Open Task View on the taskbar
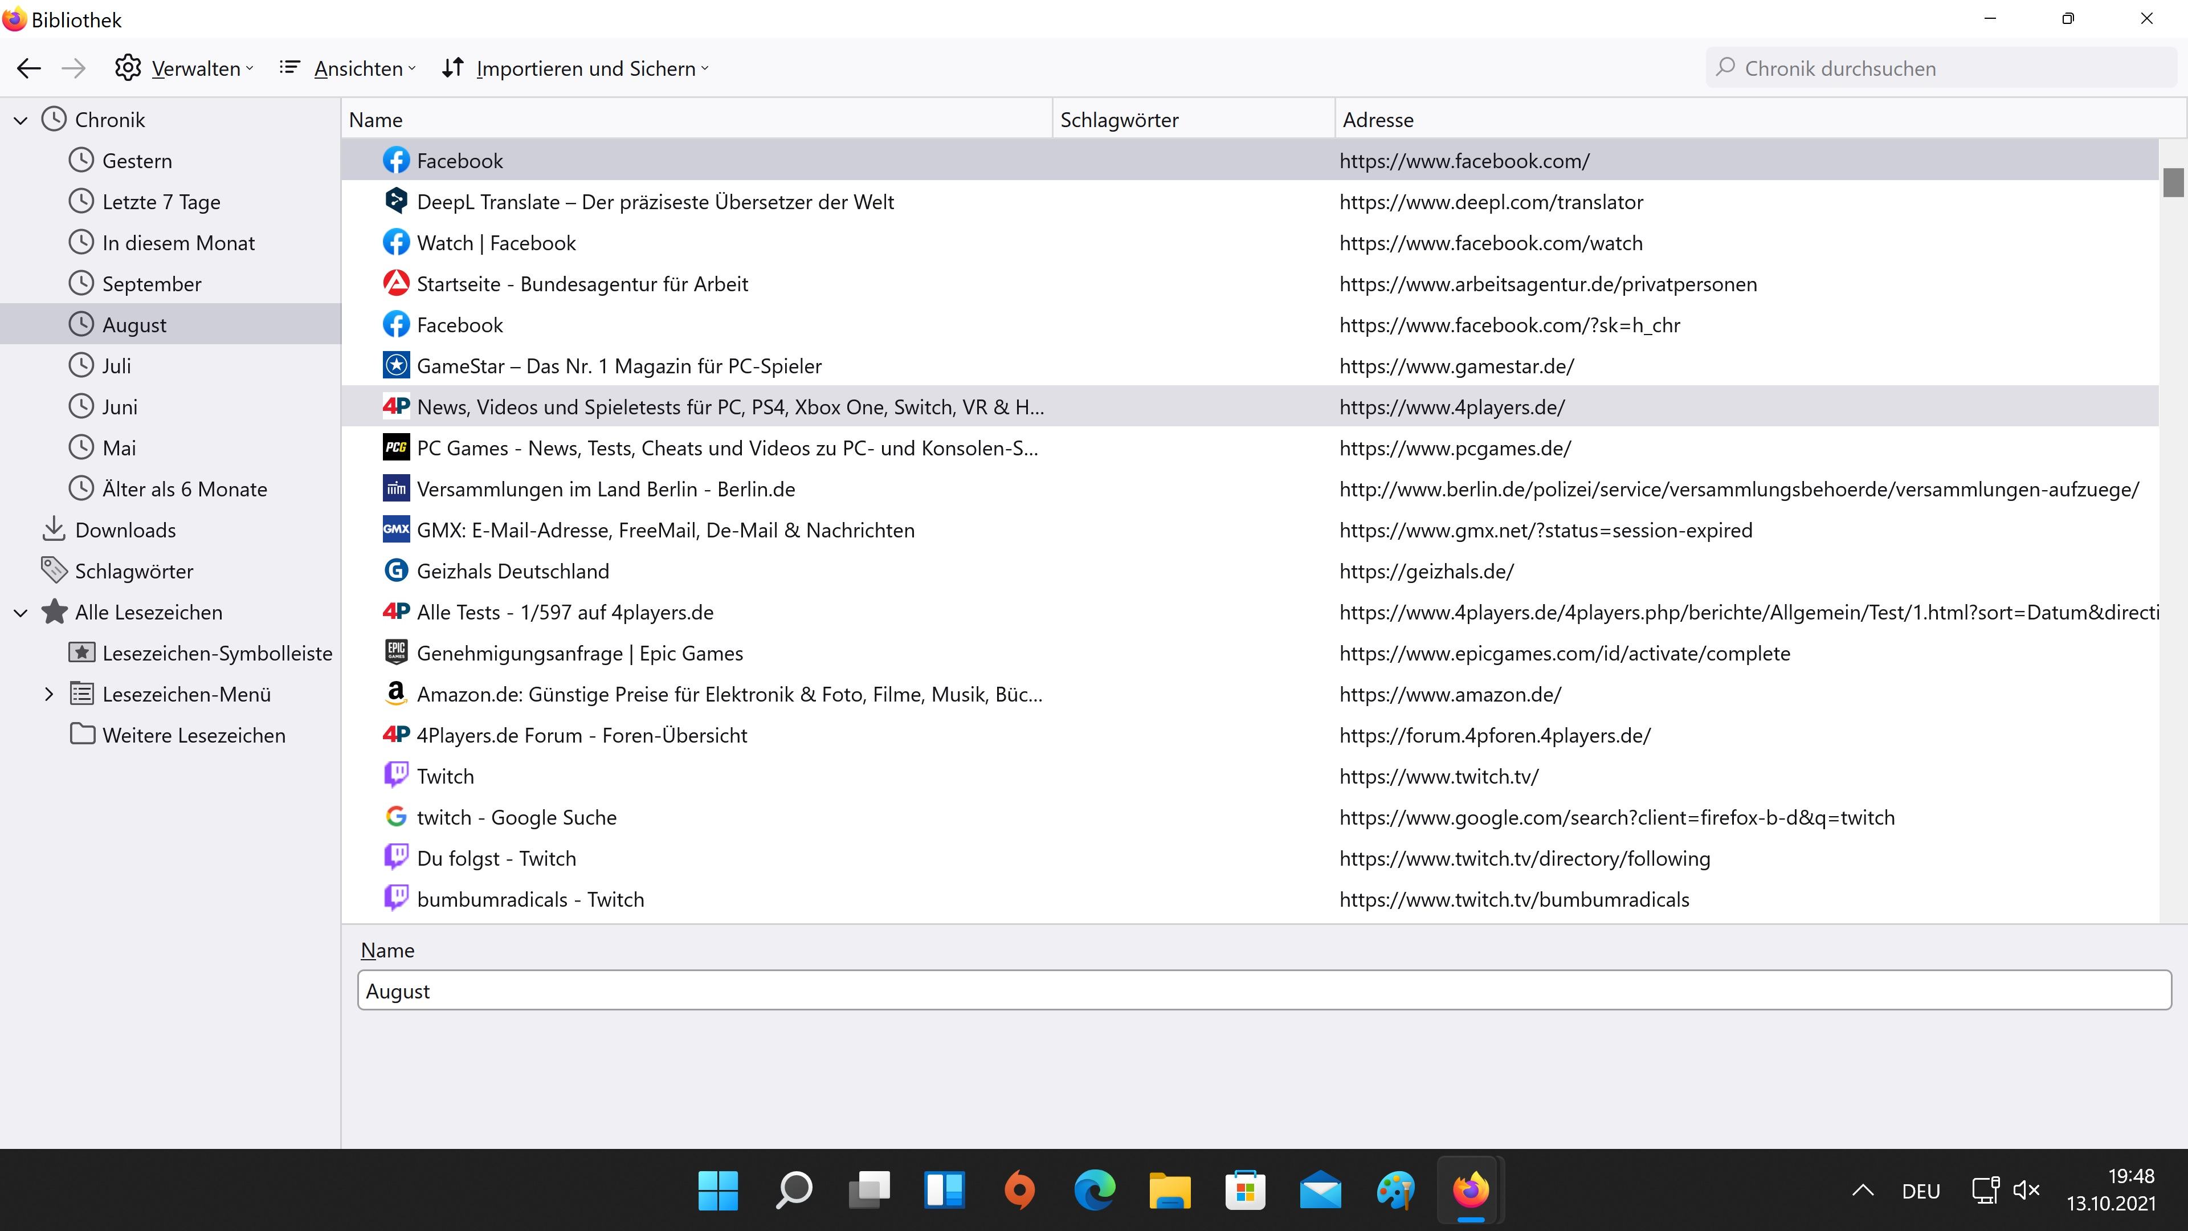This screenshot has height=1231, width=2188. (x=869, y=1190)
